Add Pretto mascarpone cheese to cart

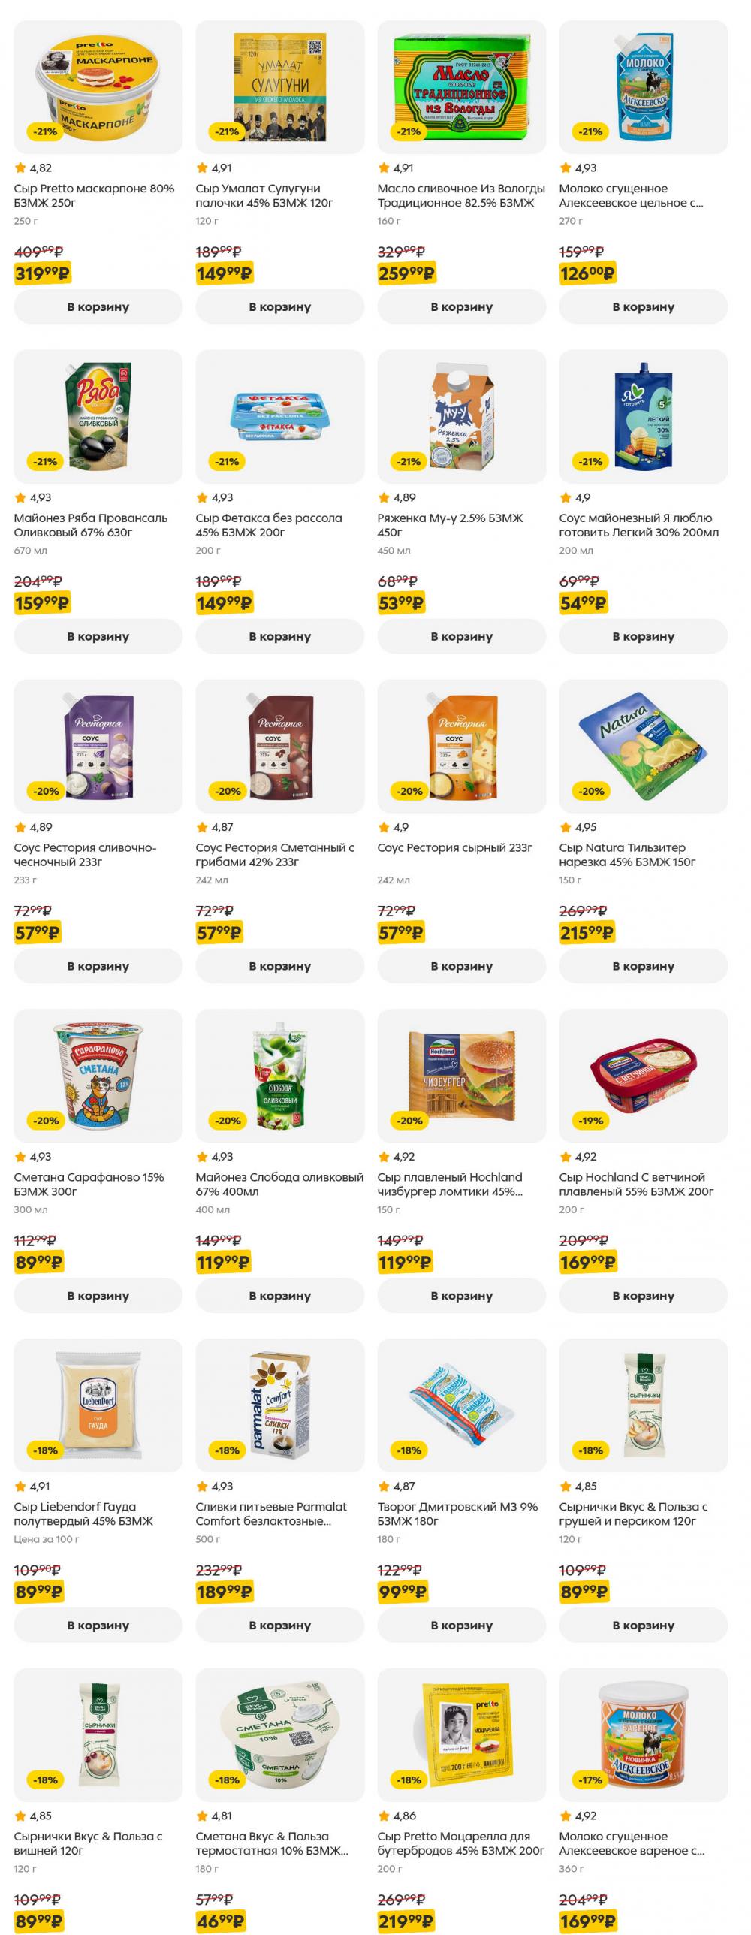[x=98, y=306]
